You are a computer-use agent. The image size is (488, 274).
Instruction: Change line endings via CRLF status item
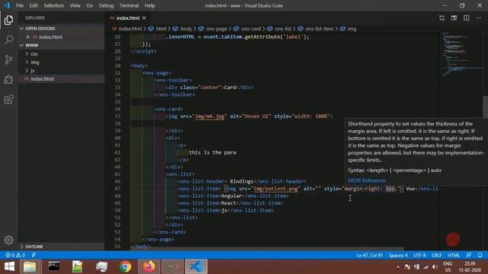tap(437, 256)
